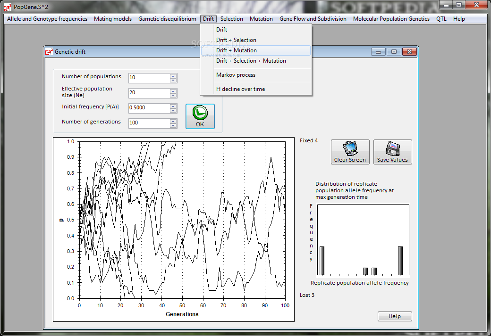
Task: Minimize the Genetic drift window
Action: [x=378, y=52]
